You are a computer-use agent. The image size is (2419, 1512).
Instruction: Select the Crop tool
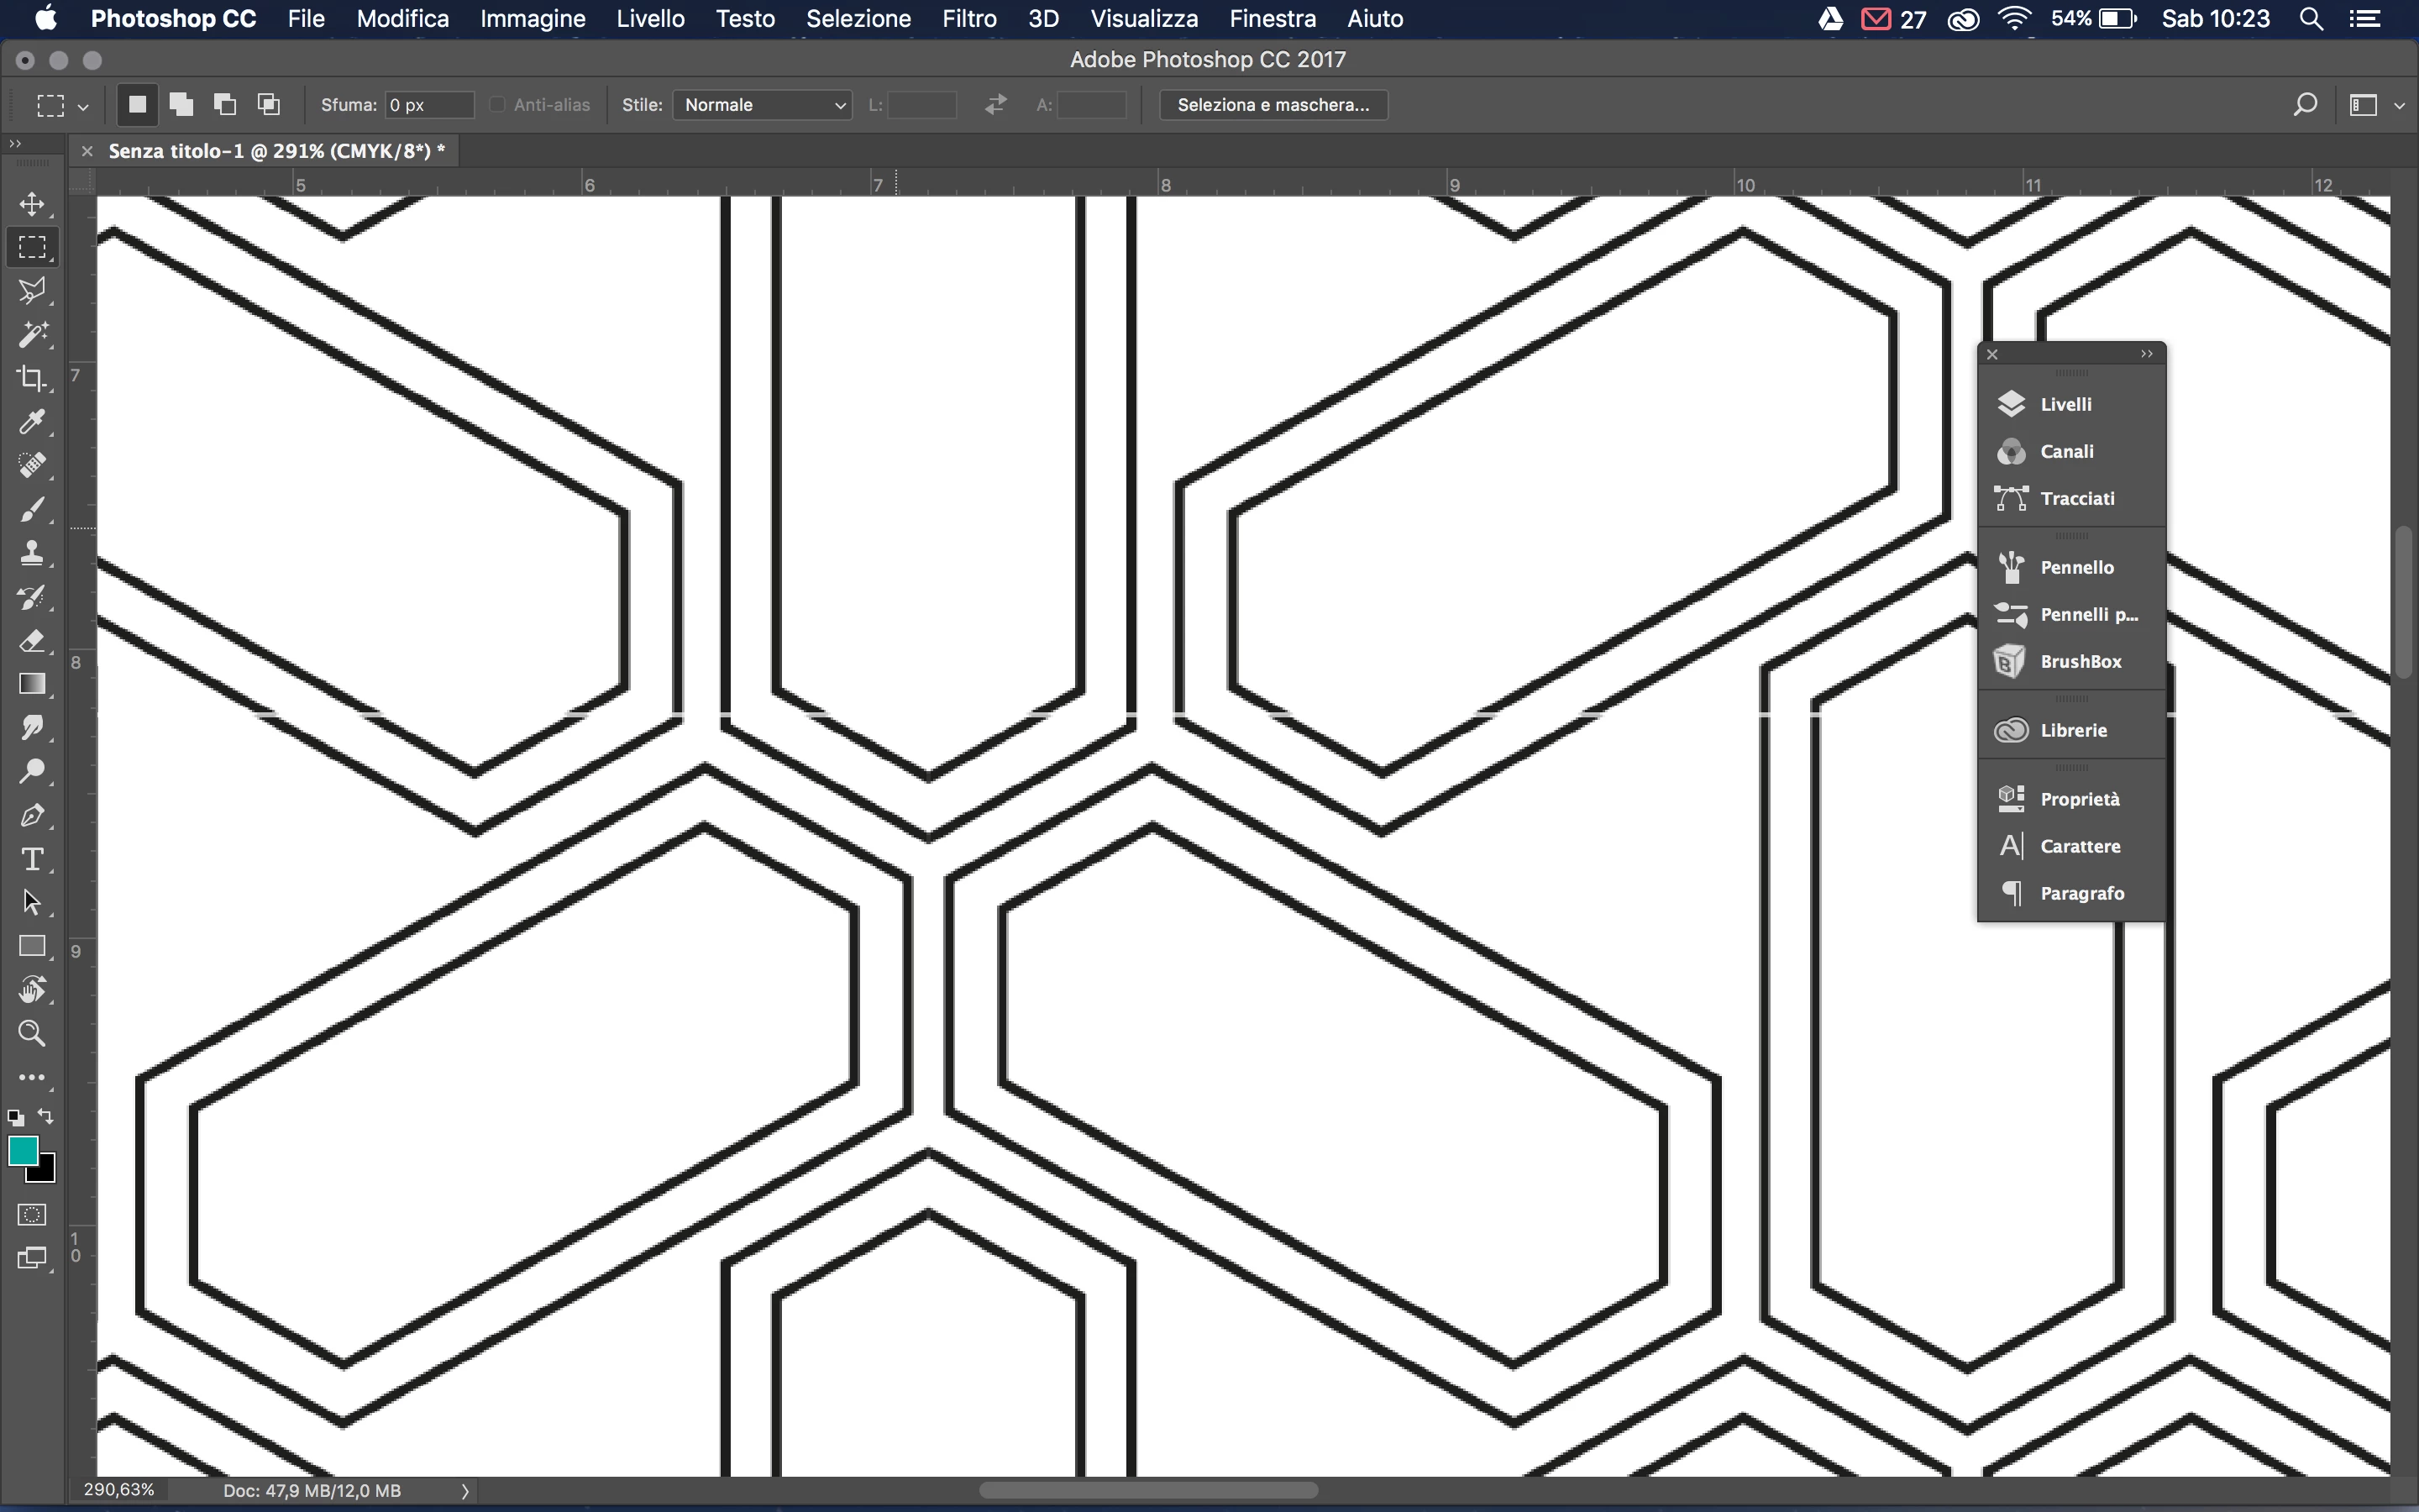[32, 378]
